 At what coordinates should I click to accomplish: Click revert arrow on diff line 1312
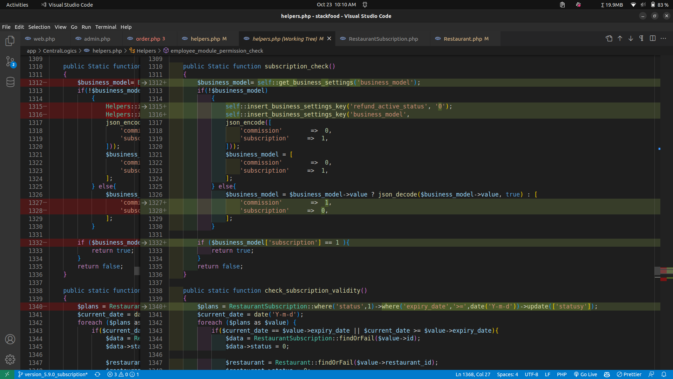tap(144, 83)
